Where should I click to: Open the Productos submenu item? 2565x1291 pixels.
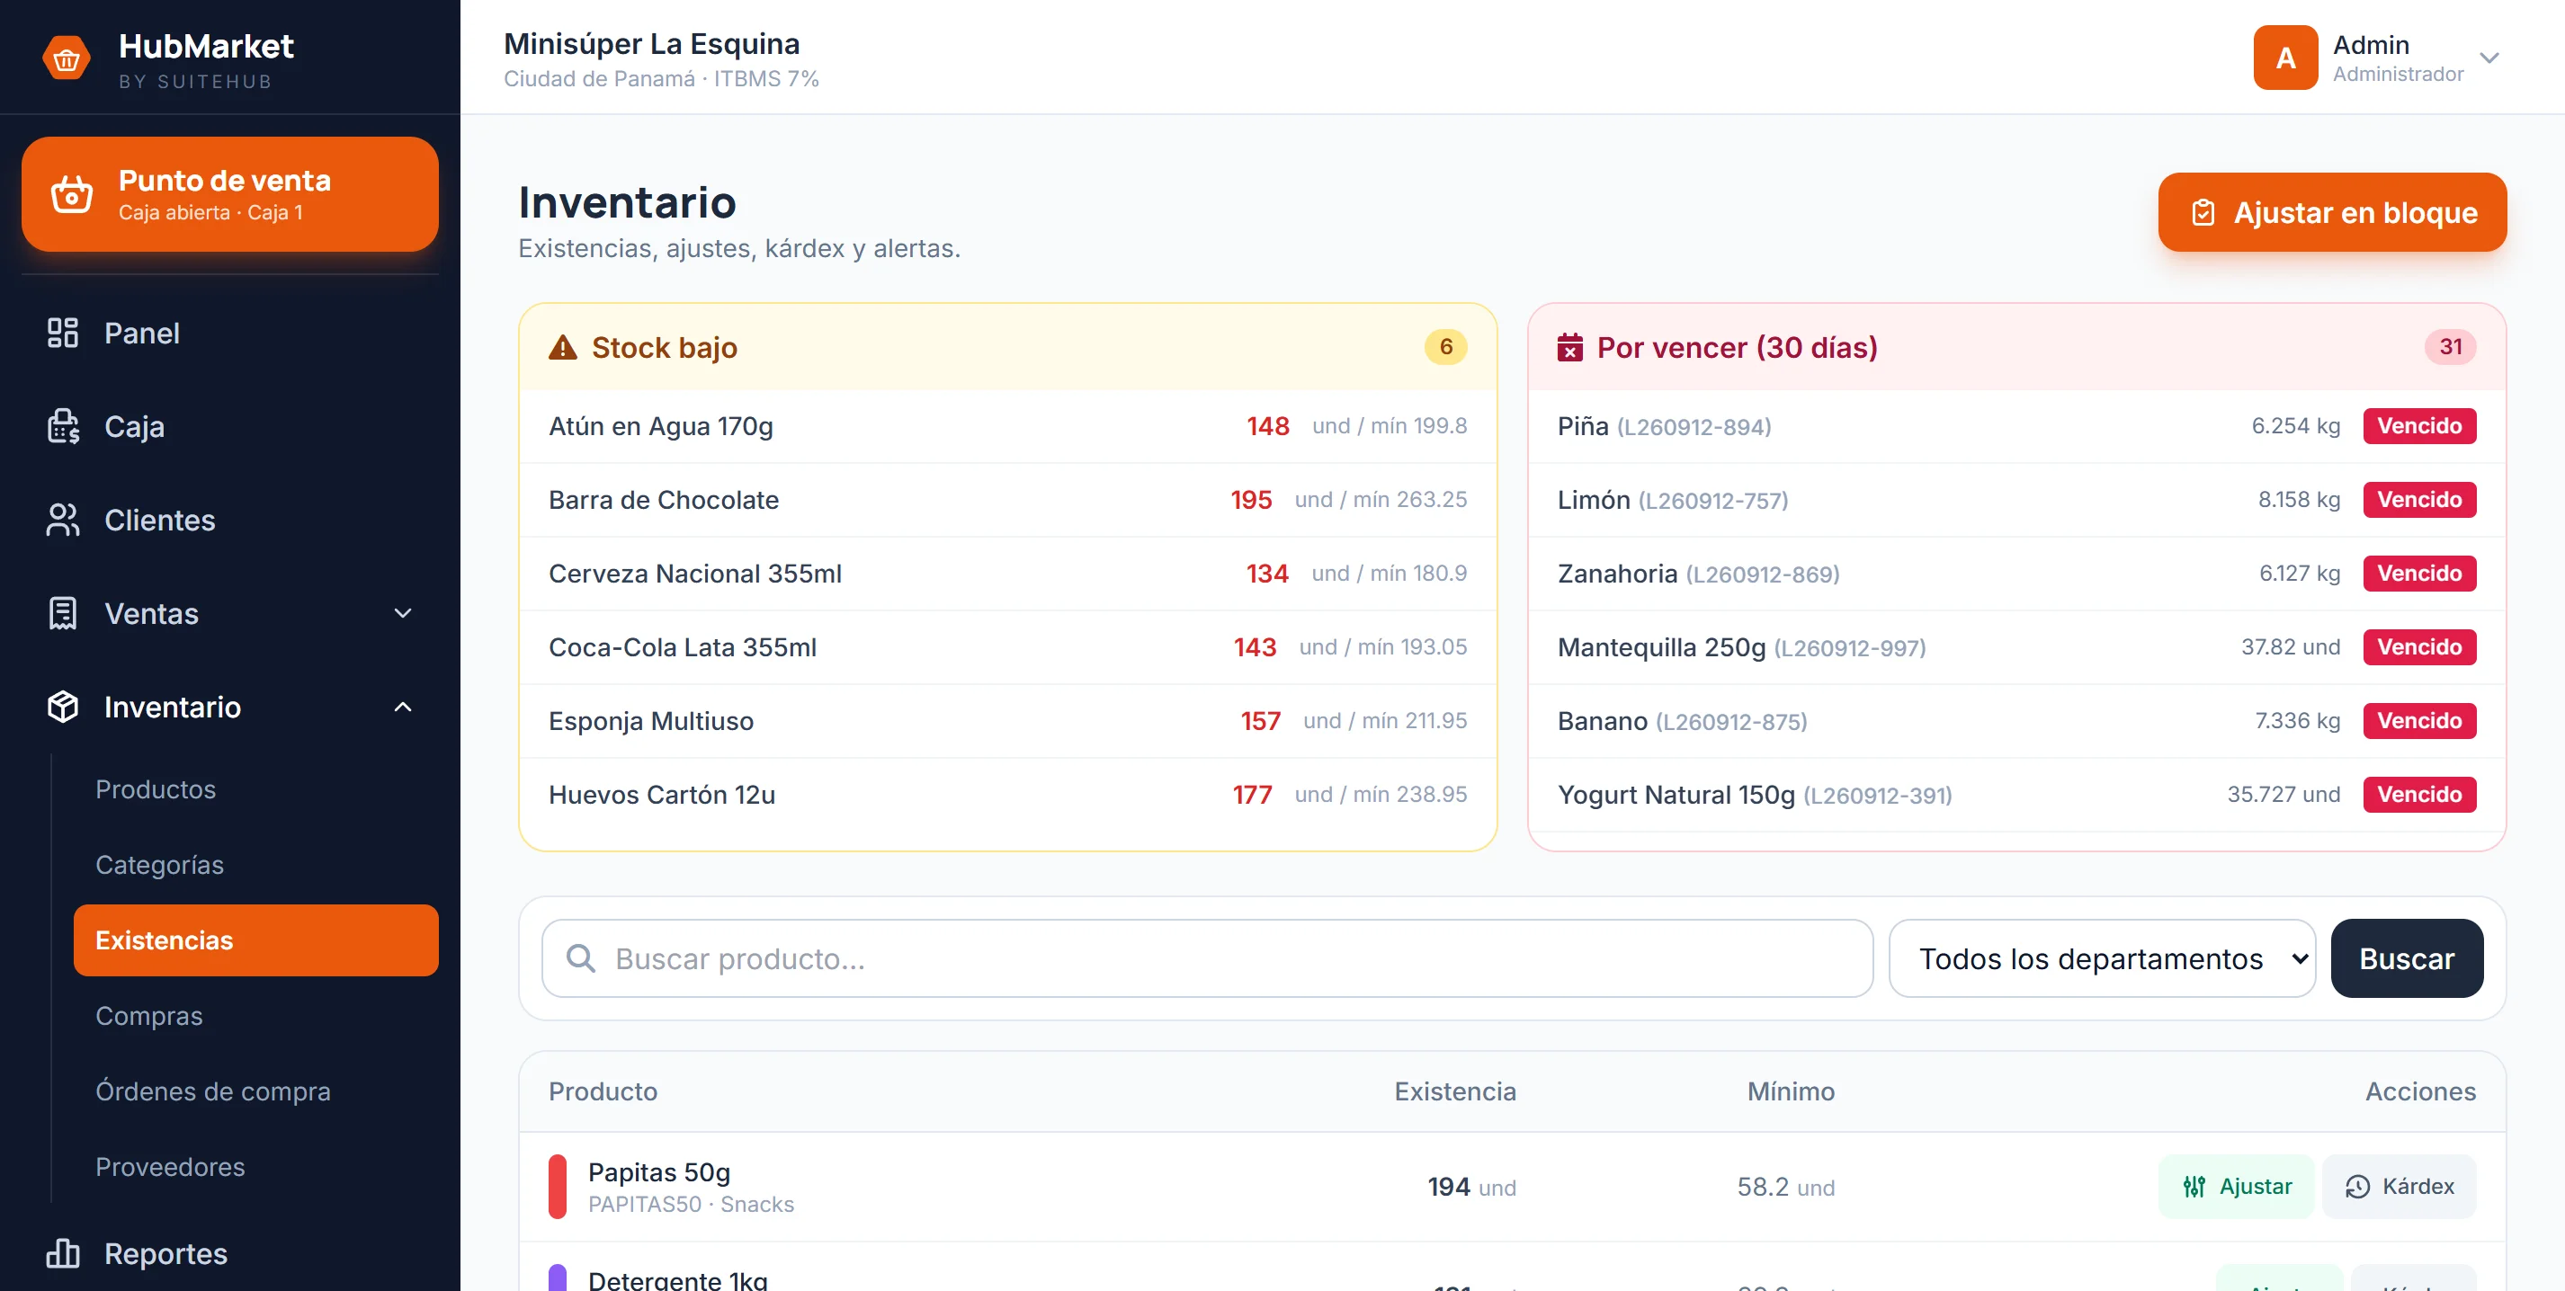point(156,789)
